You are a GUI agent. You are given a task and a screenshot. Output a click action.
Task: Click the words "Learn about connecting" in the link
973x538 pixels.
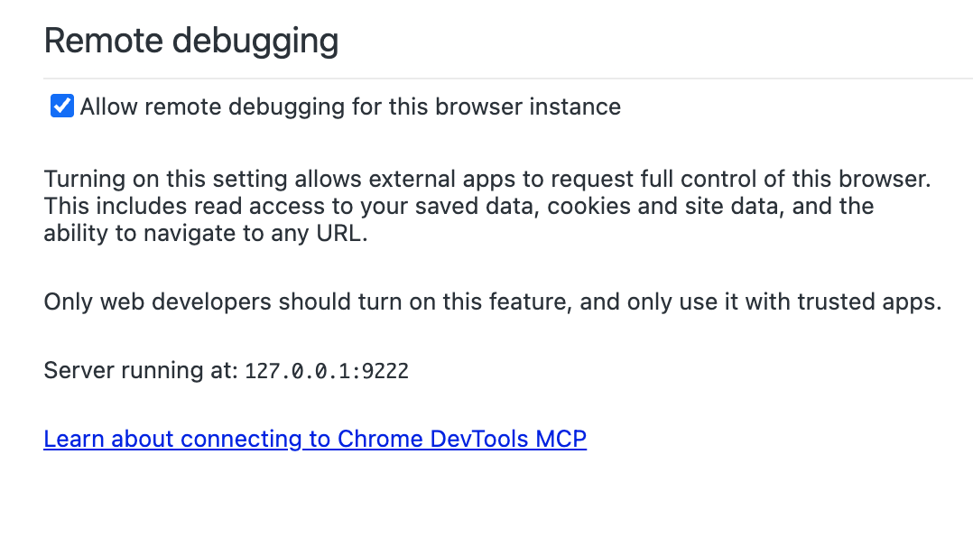coord(171,440)
